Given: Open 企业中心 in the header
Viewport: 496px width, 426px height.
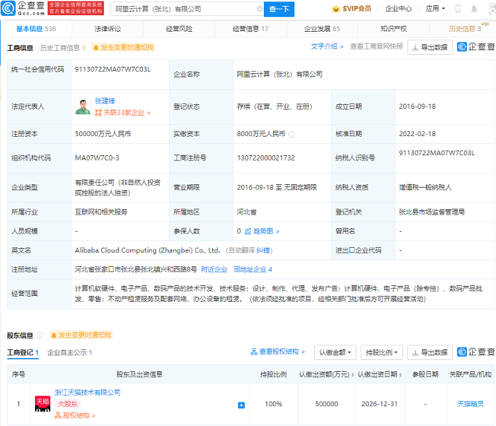Looking at the screenshot, I should coord(399,9).
